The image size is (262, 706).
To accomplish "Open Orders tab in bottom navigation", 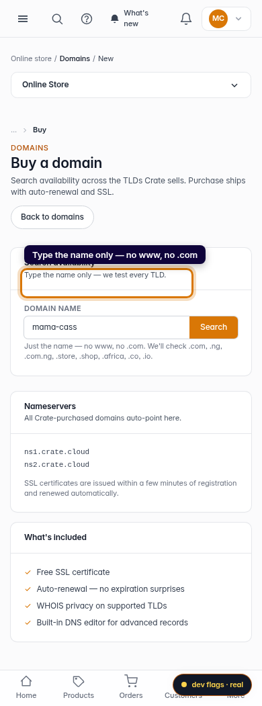I will point(131,687).
